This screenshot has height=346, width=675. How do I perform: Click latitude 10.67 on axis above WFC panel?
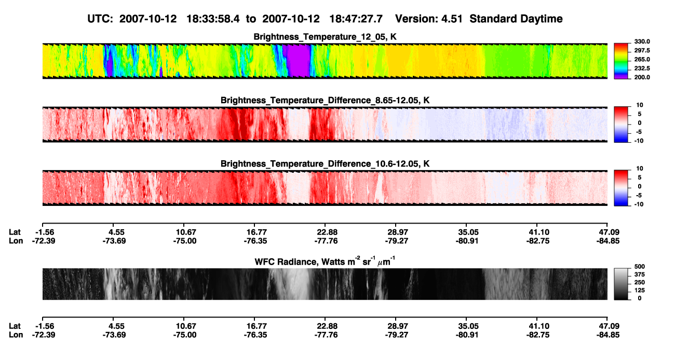point(185,232)
